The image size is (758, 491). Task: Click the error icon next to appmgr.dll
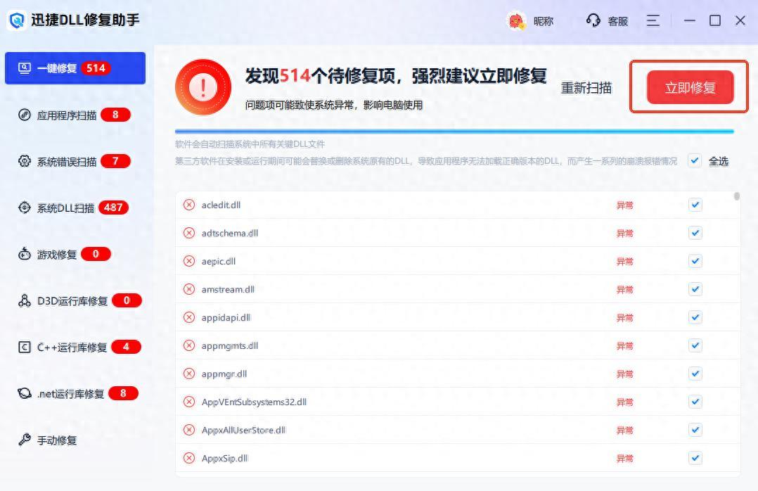[x=189, y=374]
